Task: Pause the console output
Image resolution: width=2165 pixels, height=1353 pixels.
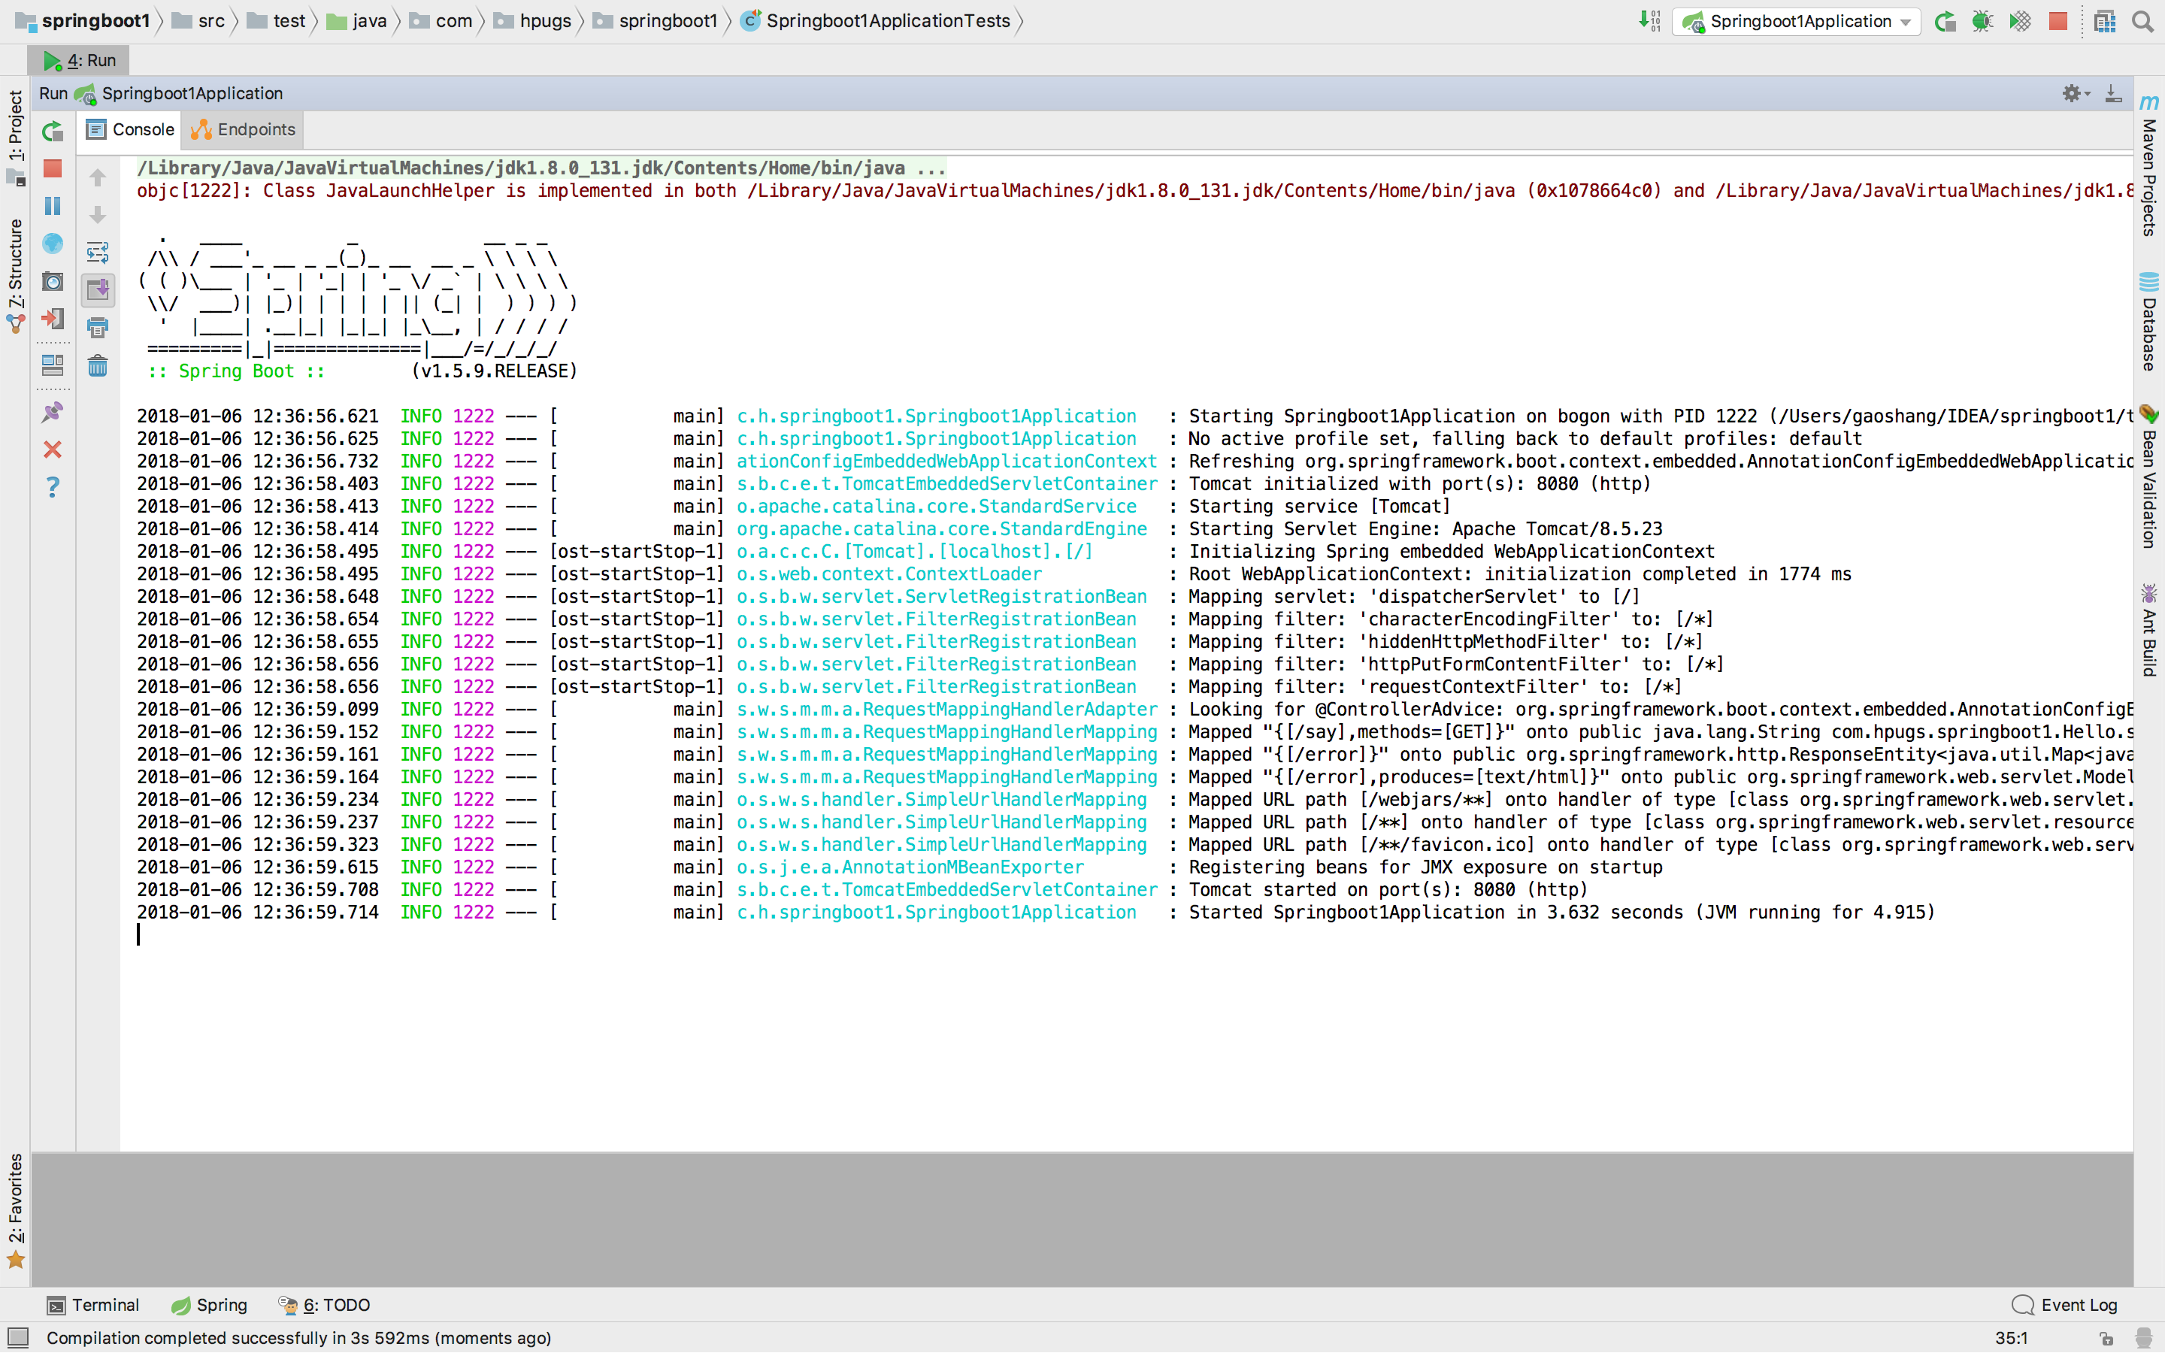Action: coord(53,206)
